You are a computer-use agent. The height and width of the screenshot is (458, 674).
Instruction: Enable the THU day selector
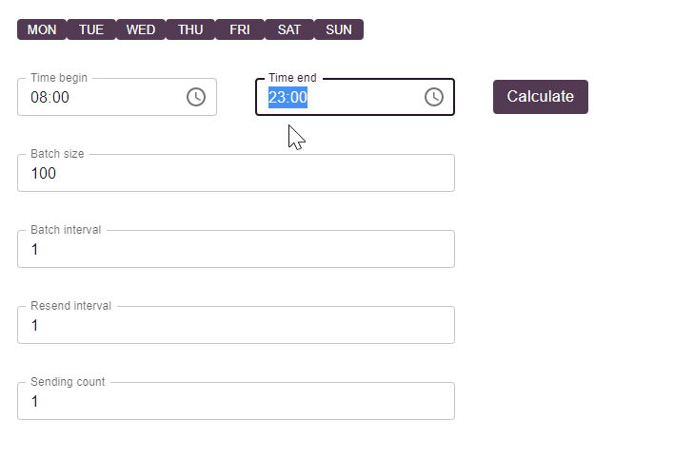[190, 29]
